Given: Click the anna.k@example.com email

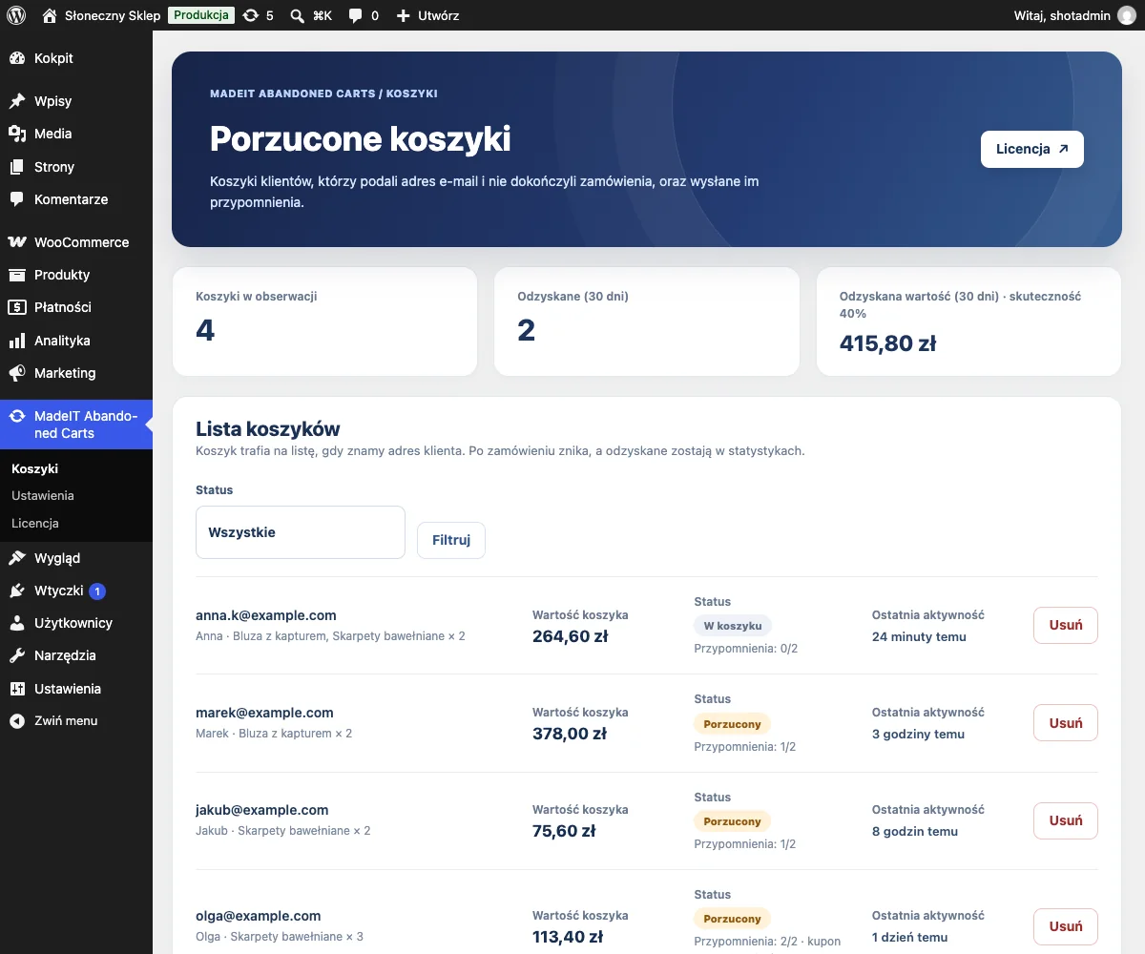Looking at the screenshot, I should 266,615.
